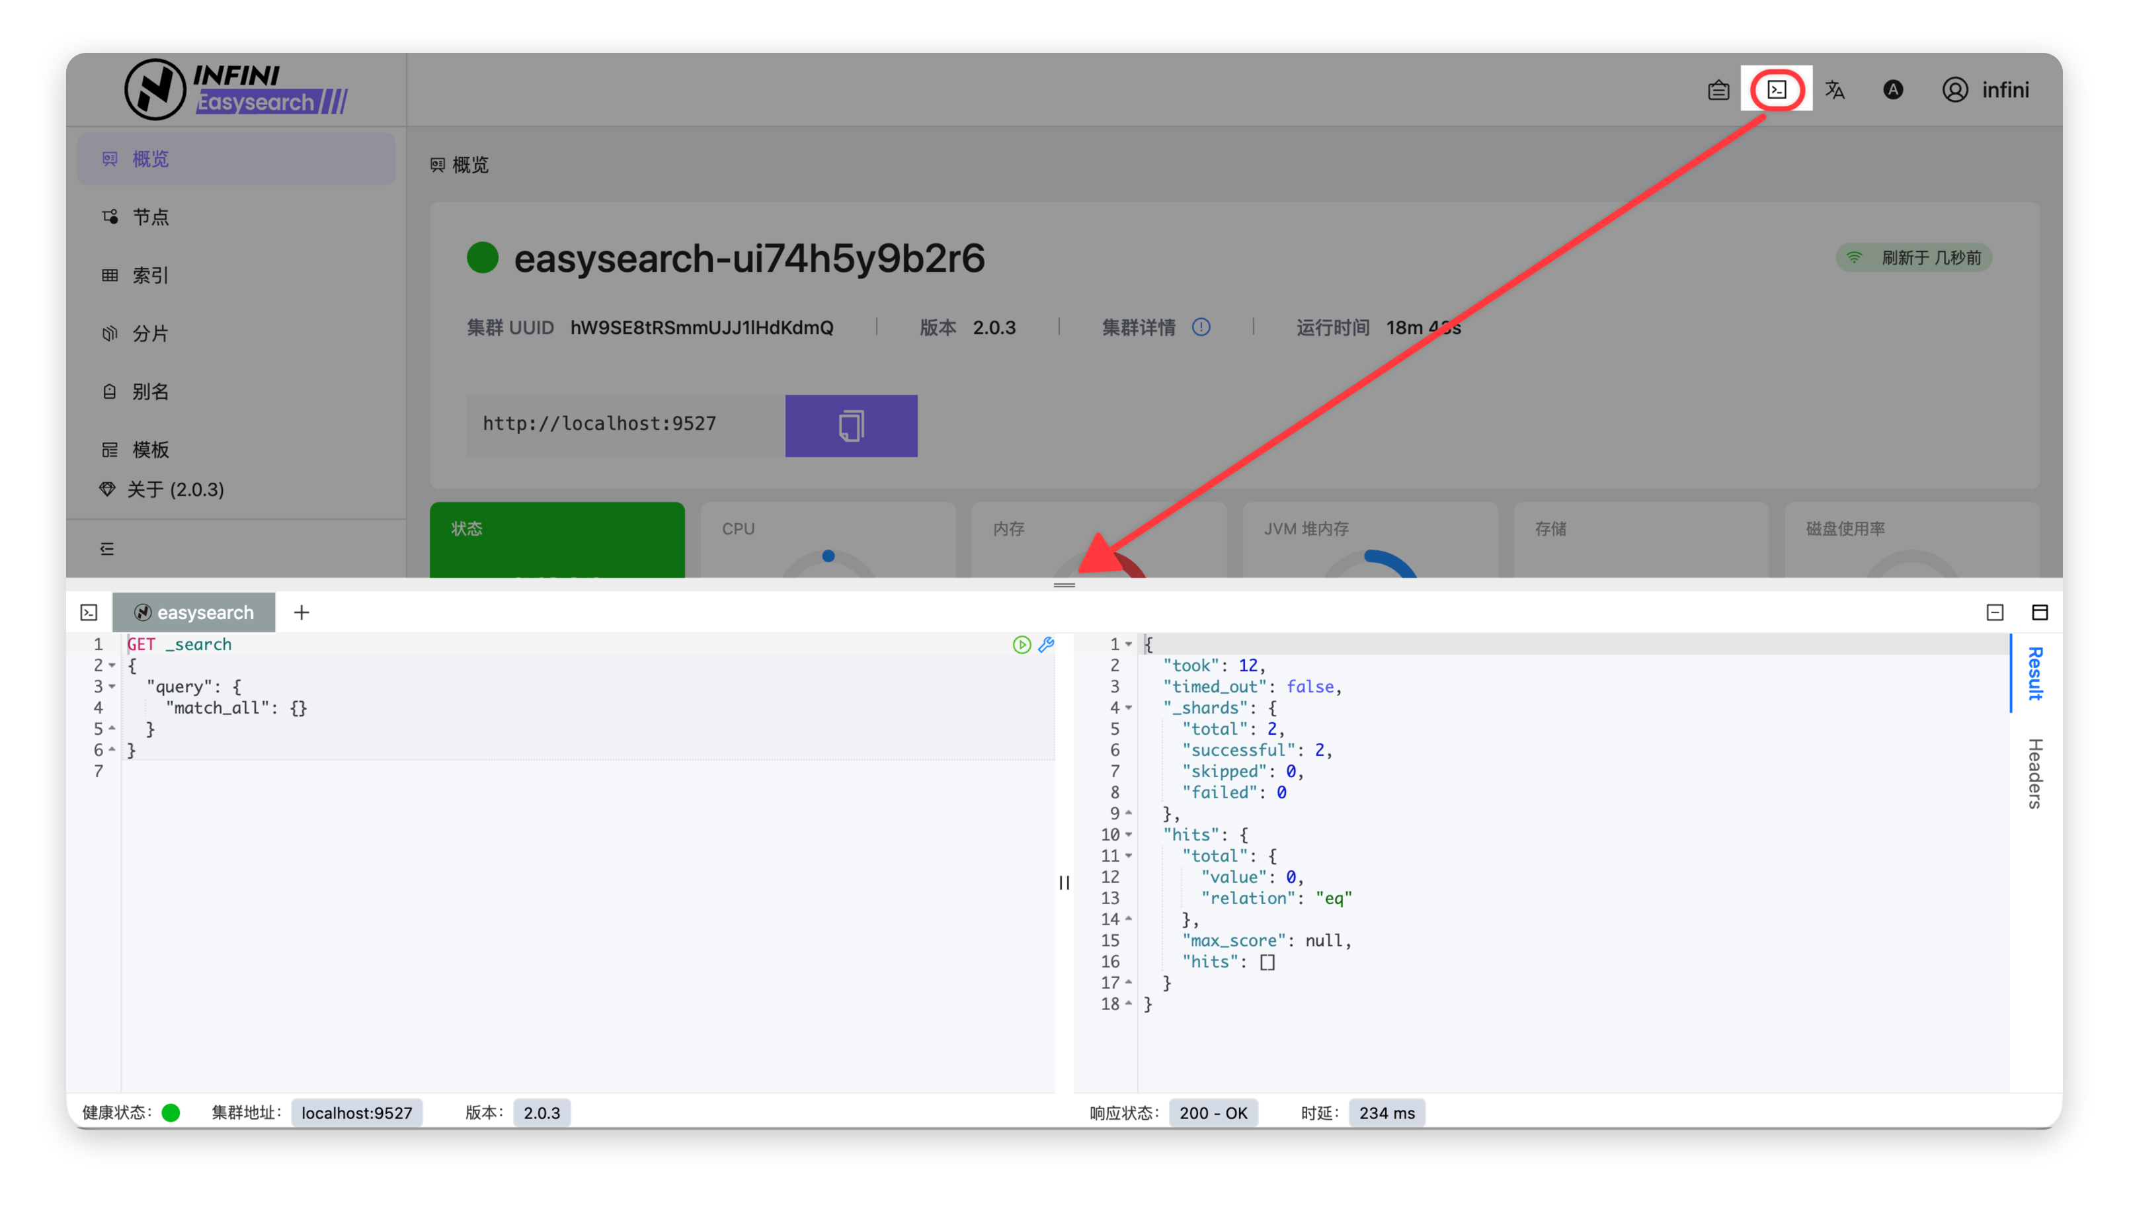Click inside the request editor line 7
Screen dimensions: 2129x1209
tap(498, 771)
